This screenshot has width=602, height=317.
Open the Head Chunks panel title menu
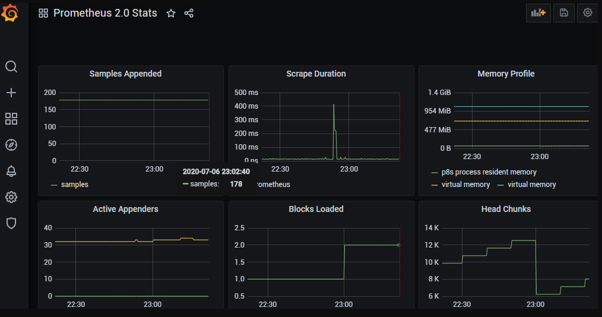(506, 209)
